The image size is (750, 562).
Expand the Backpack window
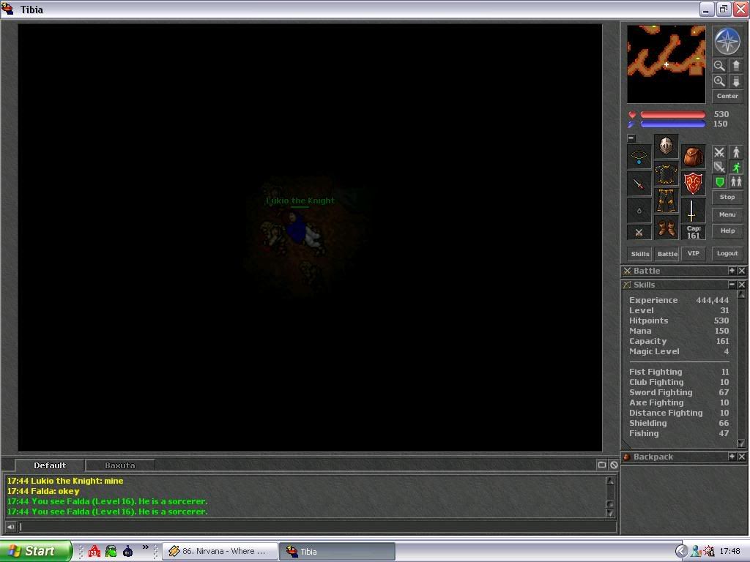coord(732,457)
